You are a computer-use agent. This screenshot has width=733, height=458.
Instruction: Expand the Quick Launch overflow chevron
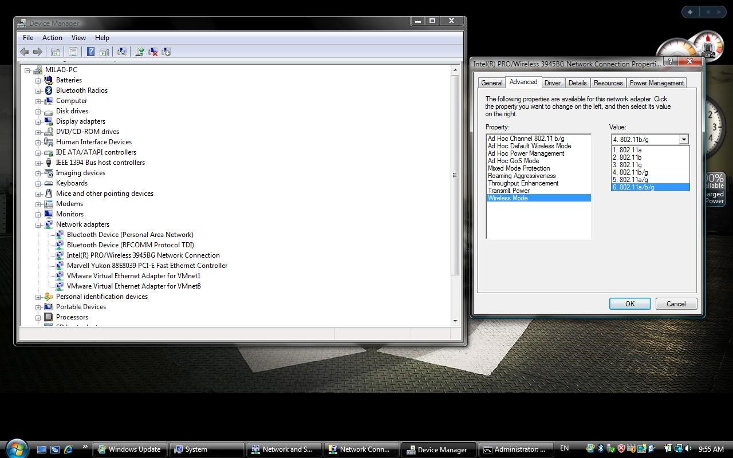pyautogui.click(x=85, y=447)
